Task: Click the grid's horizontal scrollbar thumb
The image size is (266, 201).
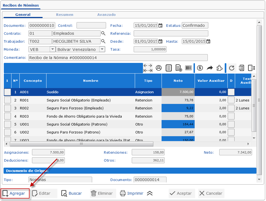Action: [81, 144]
